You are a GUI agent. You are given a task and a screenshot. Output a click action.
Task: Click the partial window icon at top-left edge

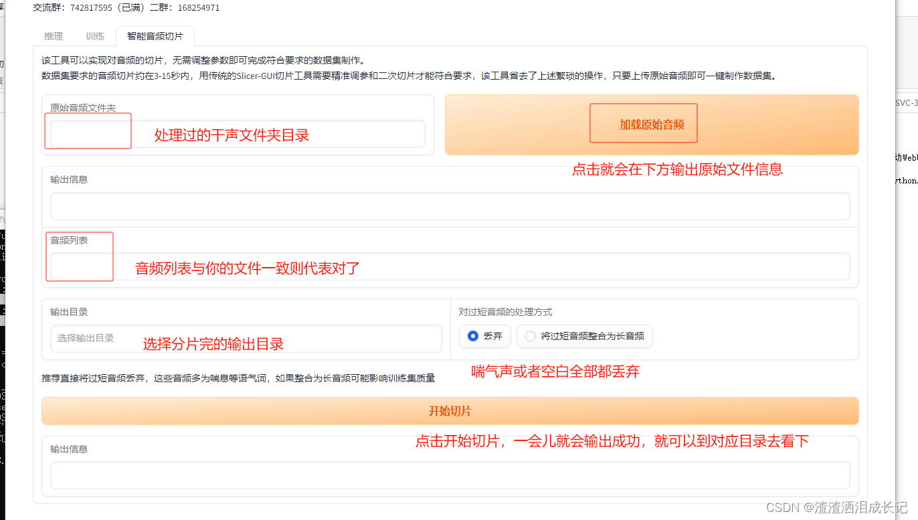(3, 7)
